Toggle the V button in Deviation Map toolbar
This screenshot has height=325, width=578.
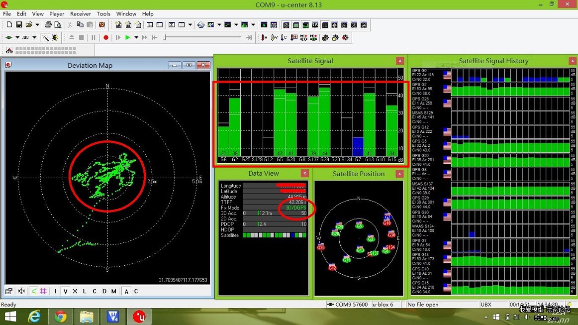pyautogui.click(x=65, y=291)
